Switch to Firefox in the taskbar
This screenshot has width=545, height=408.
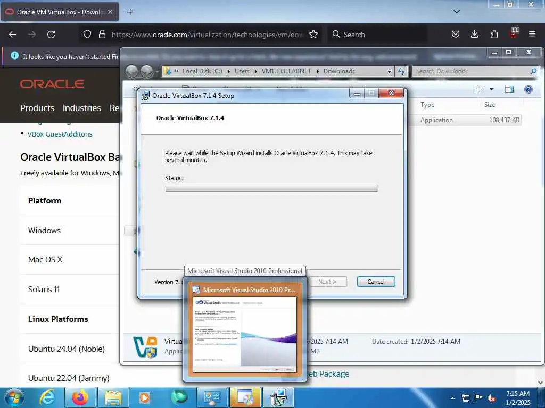(x=80, y=397)
